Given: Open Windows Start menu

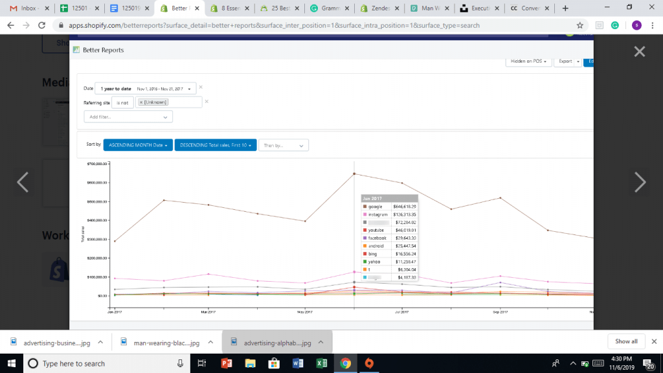Looking at the screenshot, I should click(x=12, y=363).
